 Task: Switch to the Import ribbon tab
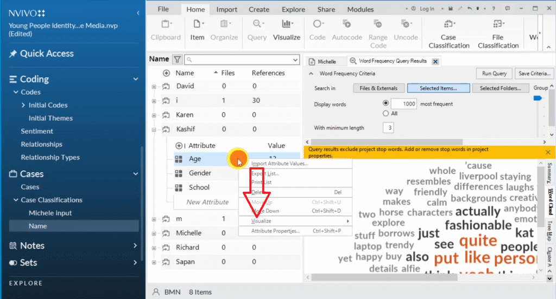[x=226, y=9]
